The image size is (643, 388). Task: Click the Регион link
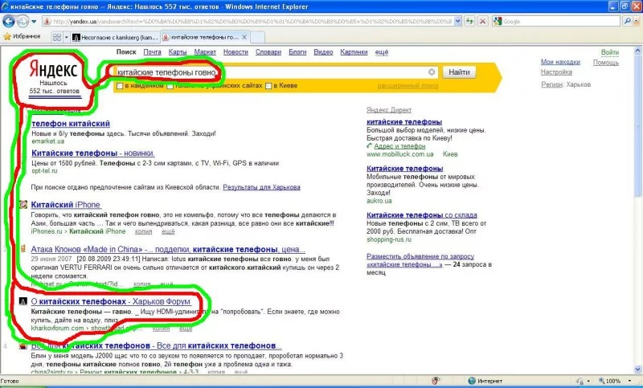[551, 84]
